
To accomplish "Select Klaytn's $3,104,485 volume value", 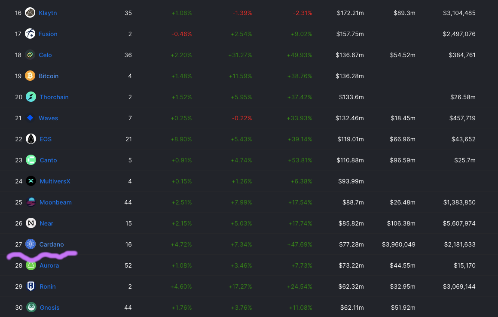I will 459,13.
